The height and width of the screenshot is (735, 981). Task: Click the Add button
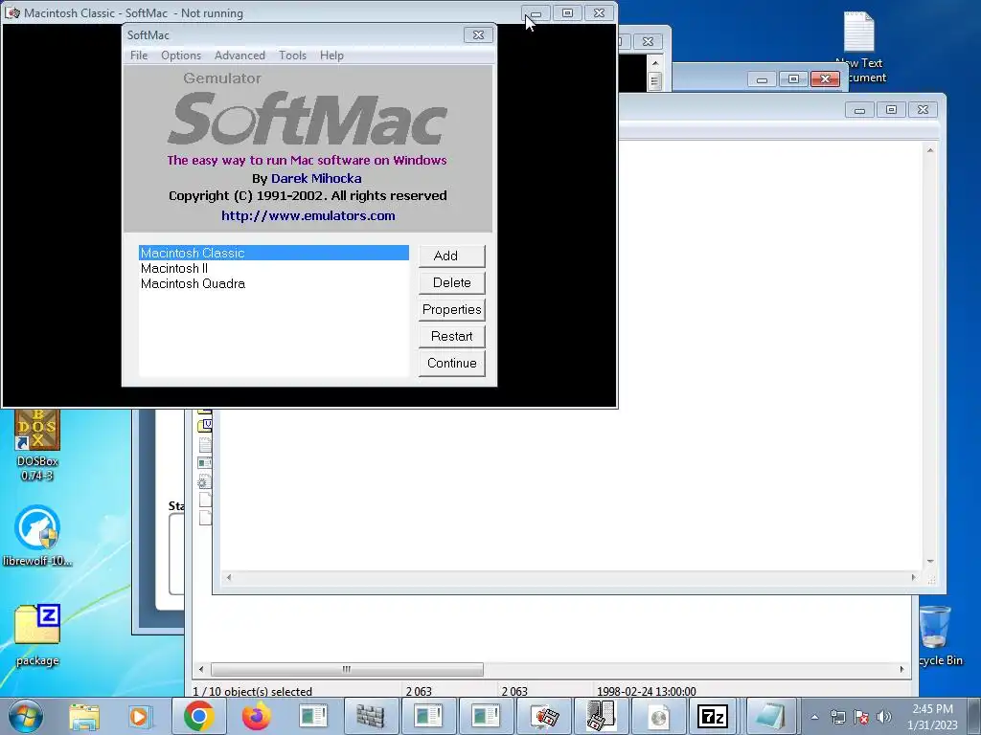coord(452,256)
